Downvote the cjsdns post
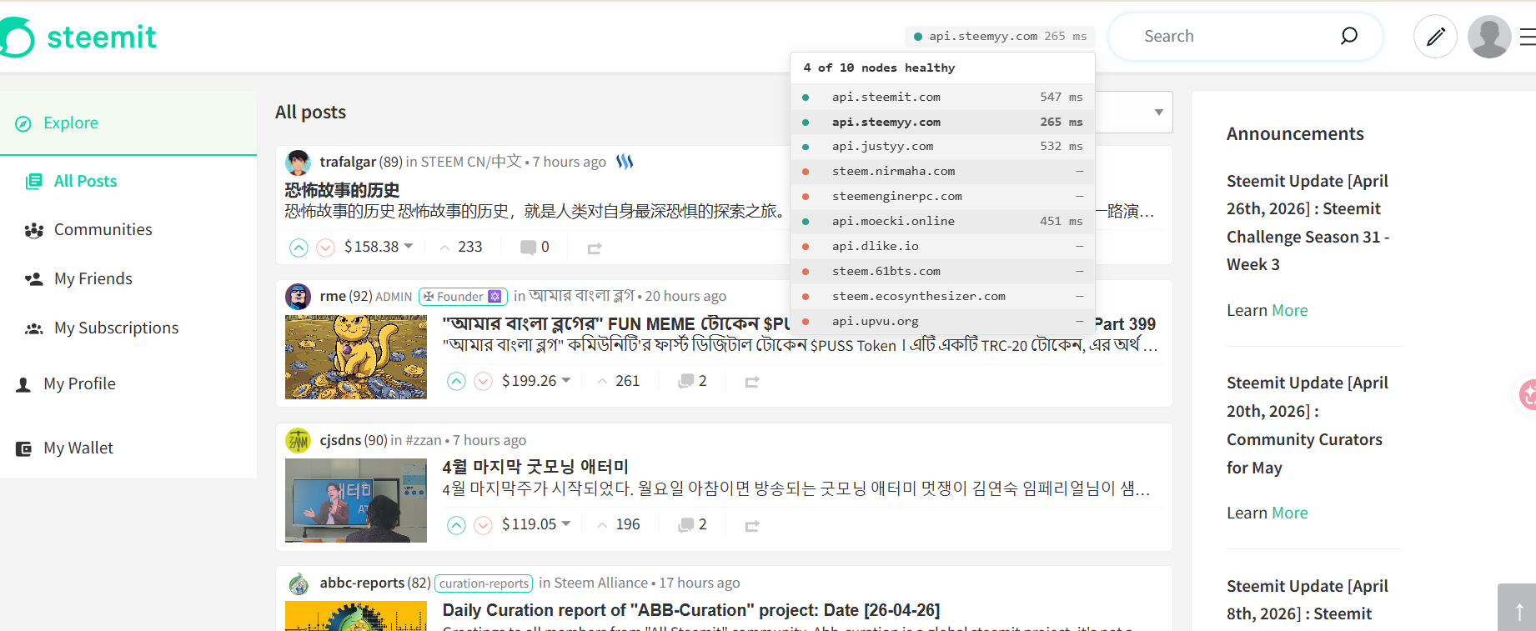 pyautogui.click(x=484, y=525)
